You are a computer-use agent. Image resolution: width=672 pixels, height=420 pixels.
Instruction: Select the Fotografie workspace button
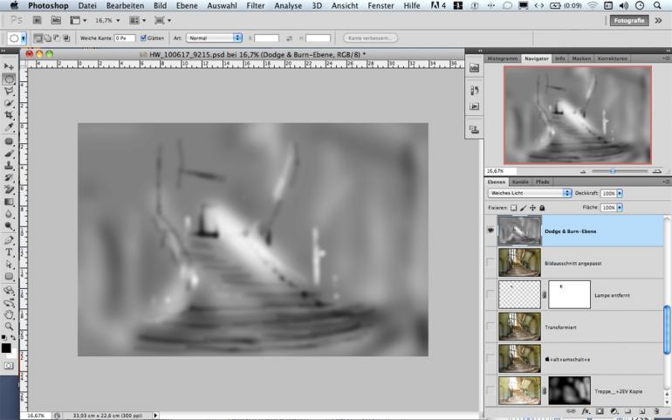point(629,20)
